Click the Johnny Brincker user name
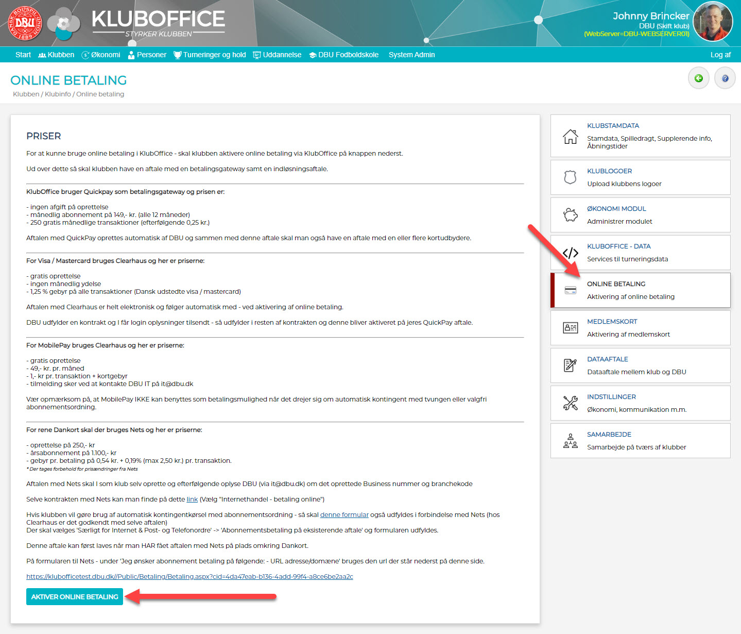Image resolution: width=741 pixels, height=634 pixels. [650, 15]
